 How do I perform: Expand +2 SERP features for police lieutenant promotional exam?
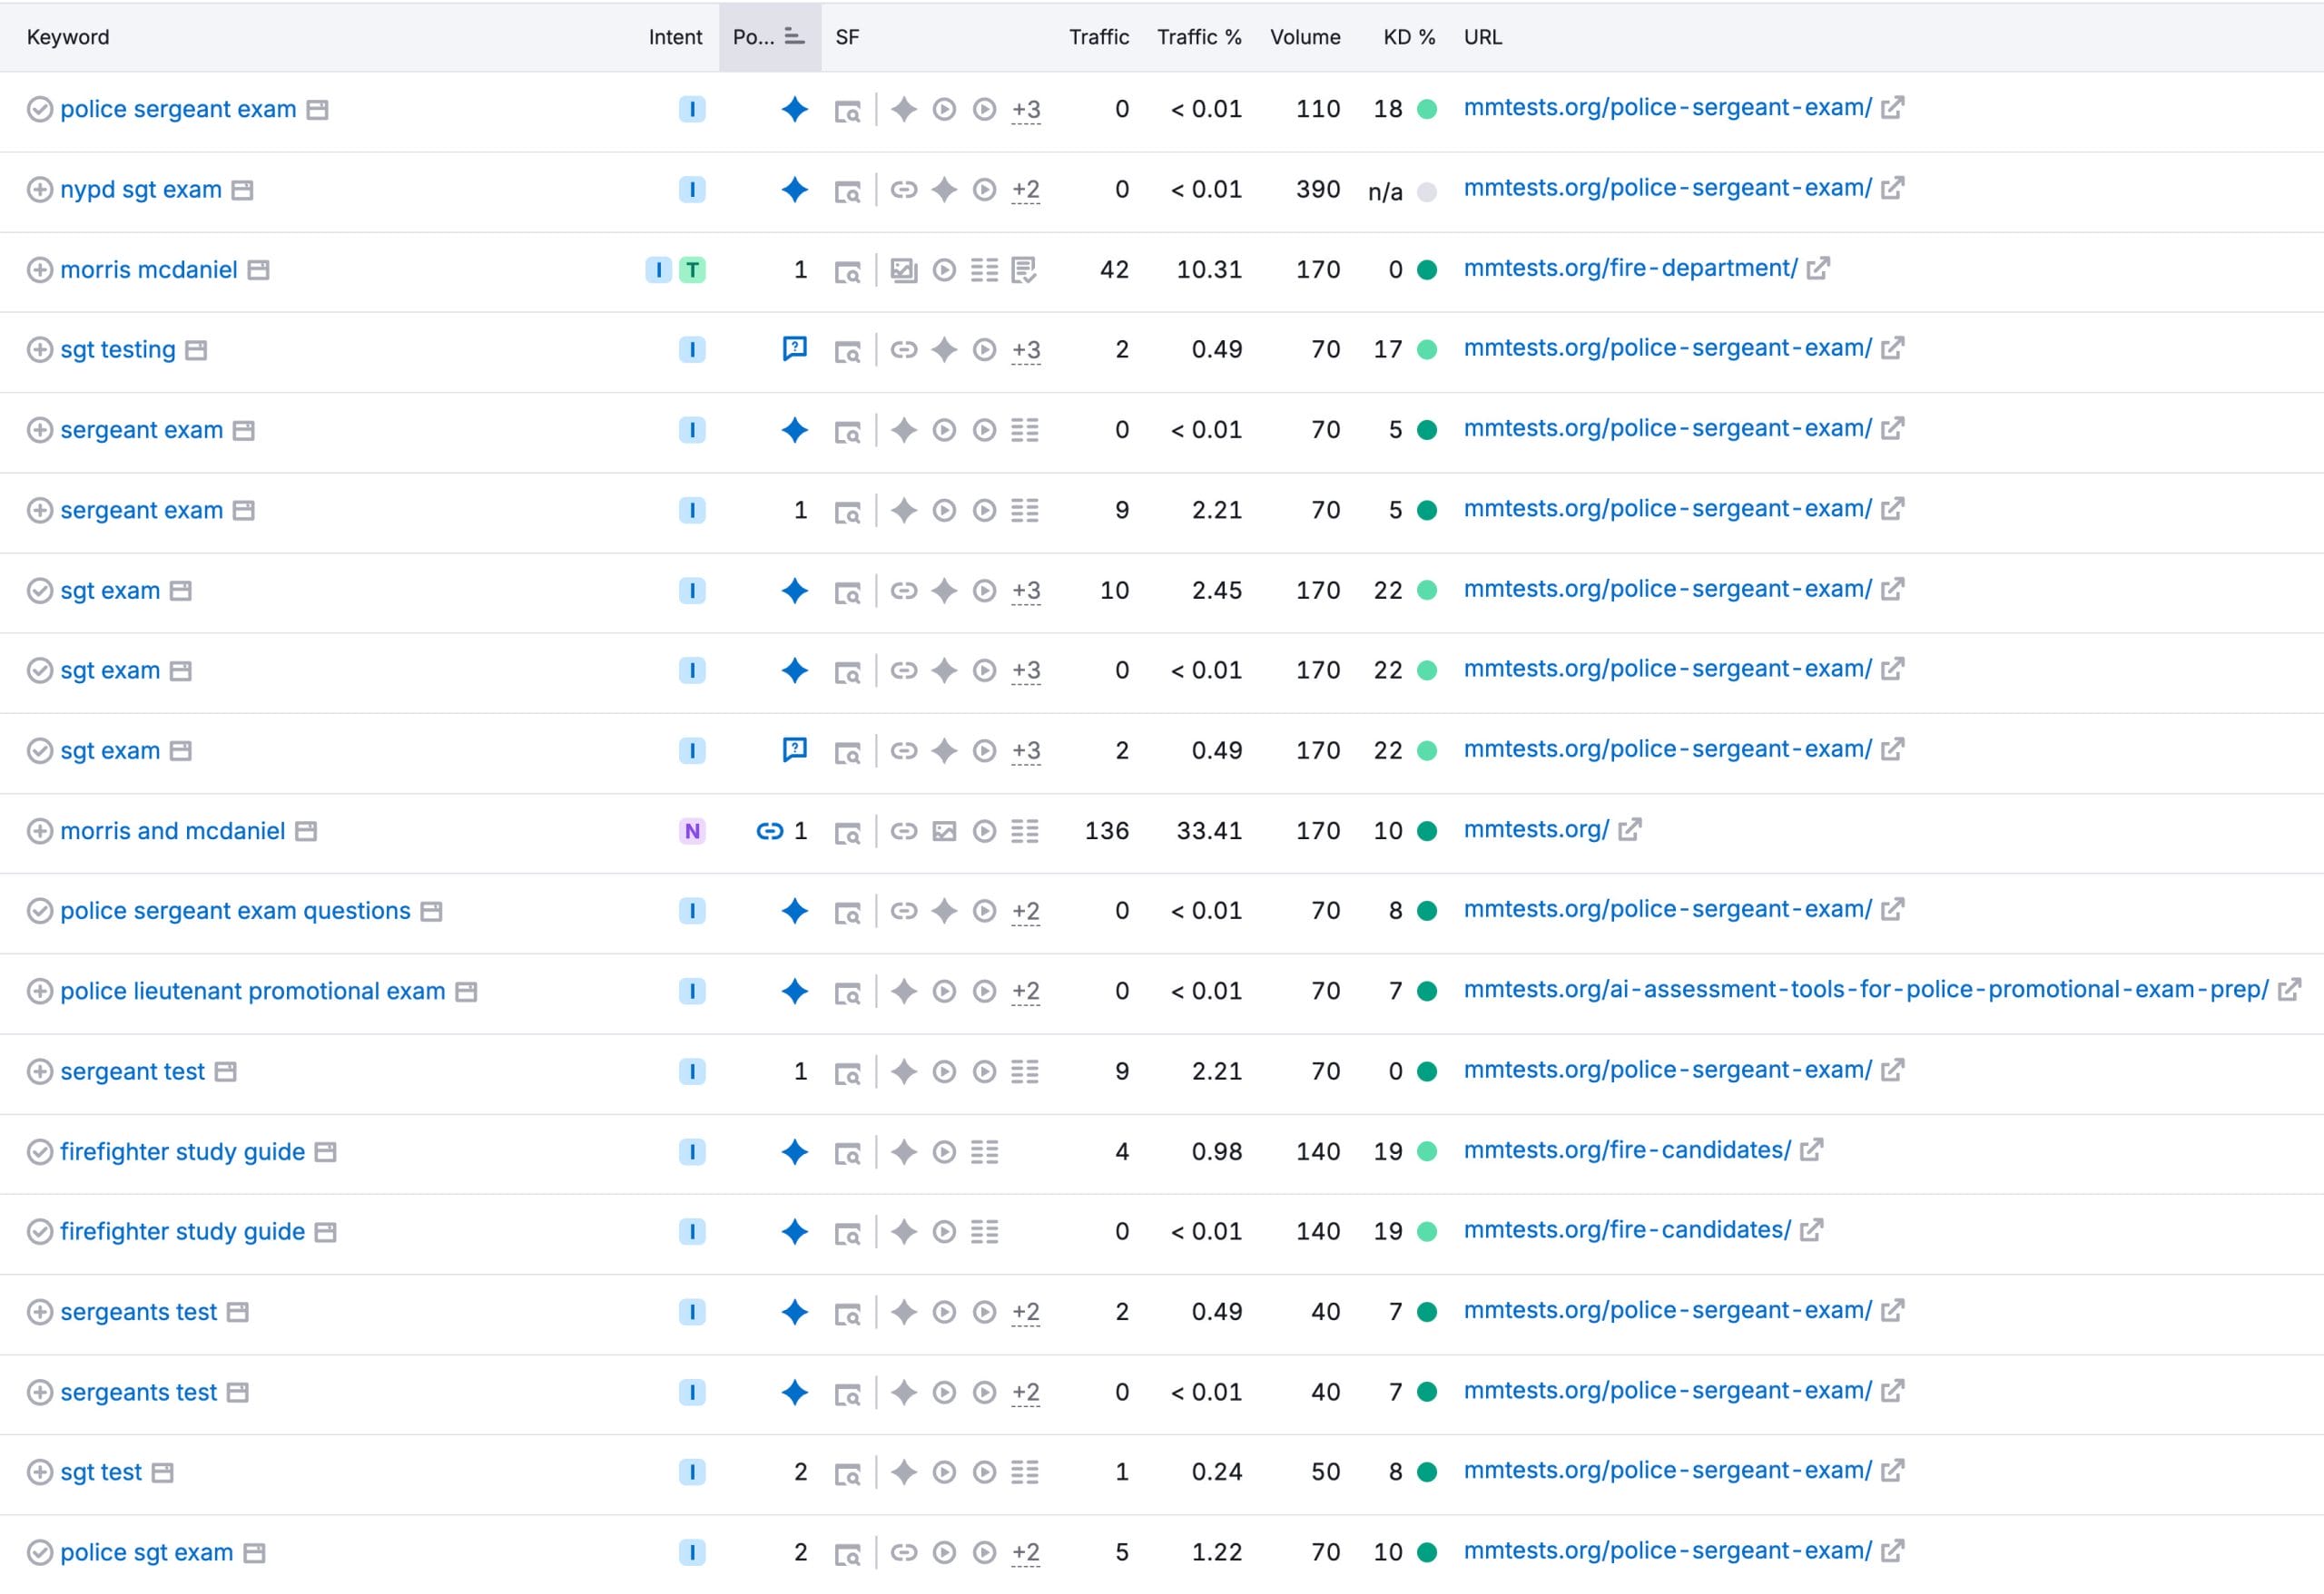pos(1026,992)
